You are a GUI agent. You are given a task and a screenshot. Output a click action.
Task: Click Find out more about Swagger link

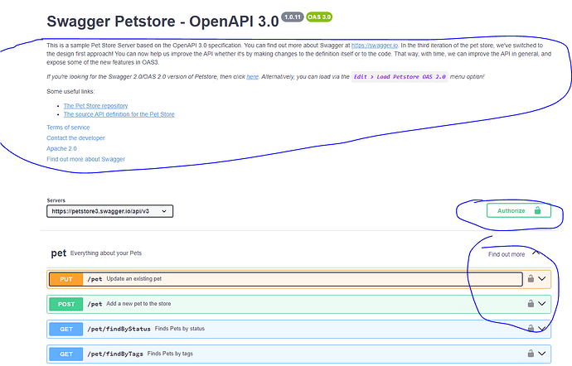[x=85, y=159]
